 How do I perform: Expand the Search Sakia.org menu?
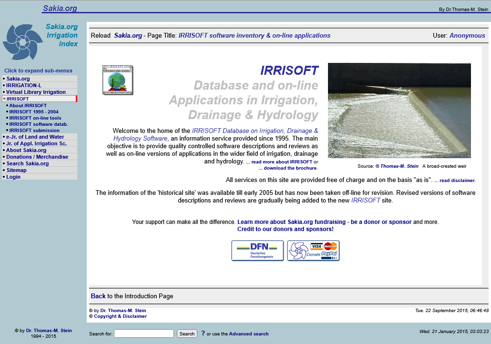(40, 163)
